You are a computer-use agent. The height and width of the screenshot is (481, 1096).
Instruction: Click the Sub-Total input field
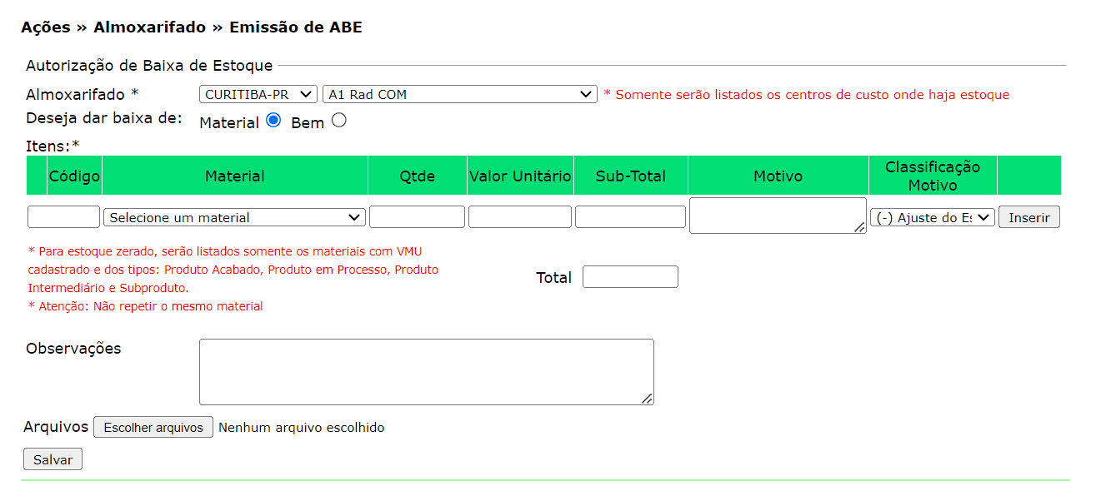[630, 217]
